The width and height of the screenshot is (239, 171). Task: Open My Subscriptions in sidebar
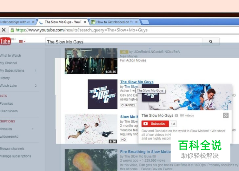(x=12, y=70)
